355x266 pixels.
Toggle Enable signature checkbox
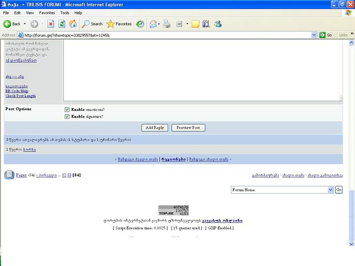[x=67, y=117]
